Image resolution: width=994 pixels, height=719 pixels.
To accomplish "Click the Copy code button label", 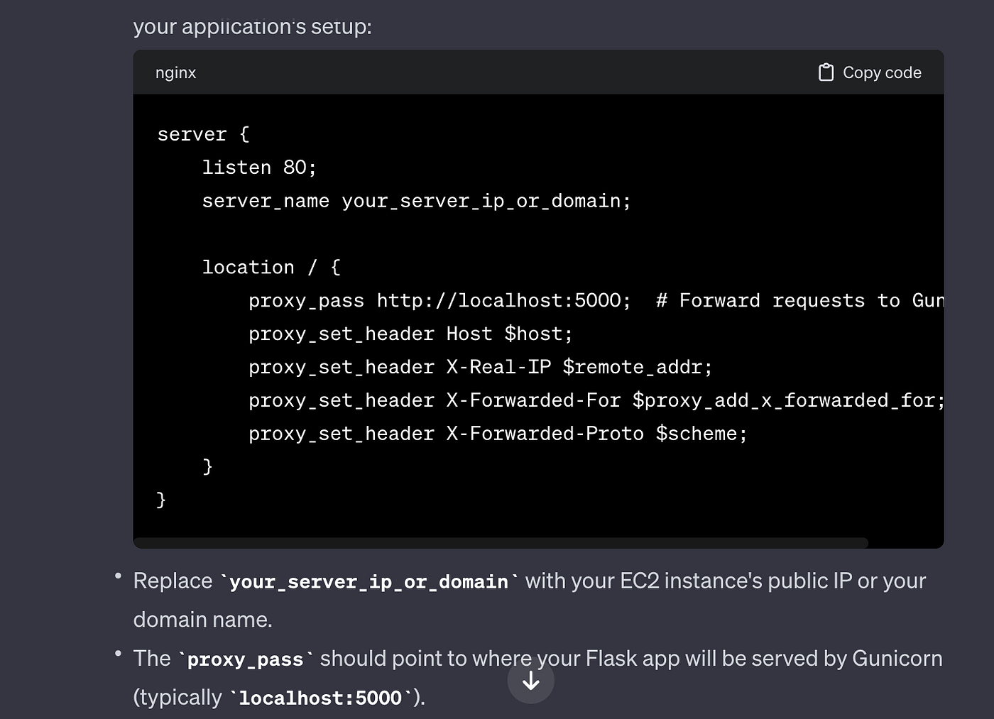I will (882, 72).
